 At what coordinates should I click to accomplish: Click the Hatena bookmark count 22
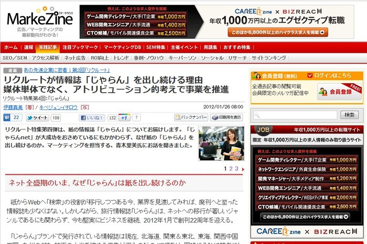pyautogui.click(x=16, y=118)
